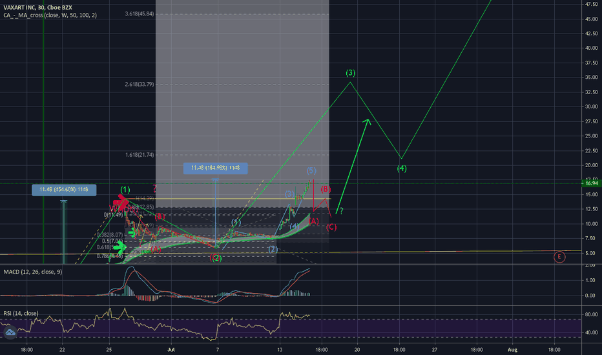Select the RSI (14, close) legend
This screenshot has width=602, height=355.
[x=21, y=313]
